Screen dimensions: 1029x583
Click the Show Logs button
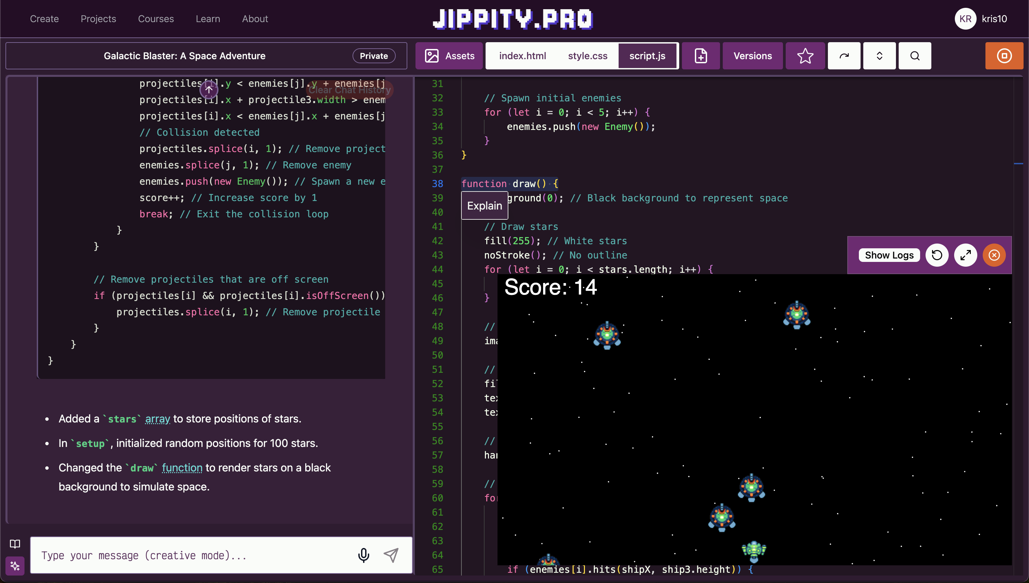tap(889, 255)
